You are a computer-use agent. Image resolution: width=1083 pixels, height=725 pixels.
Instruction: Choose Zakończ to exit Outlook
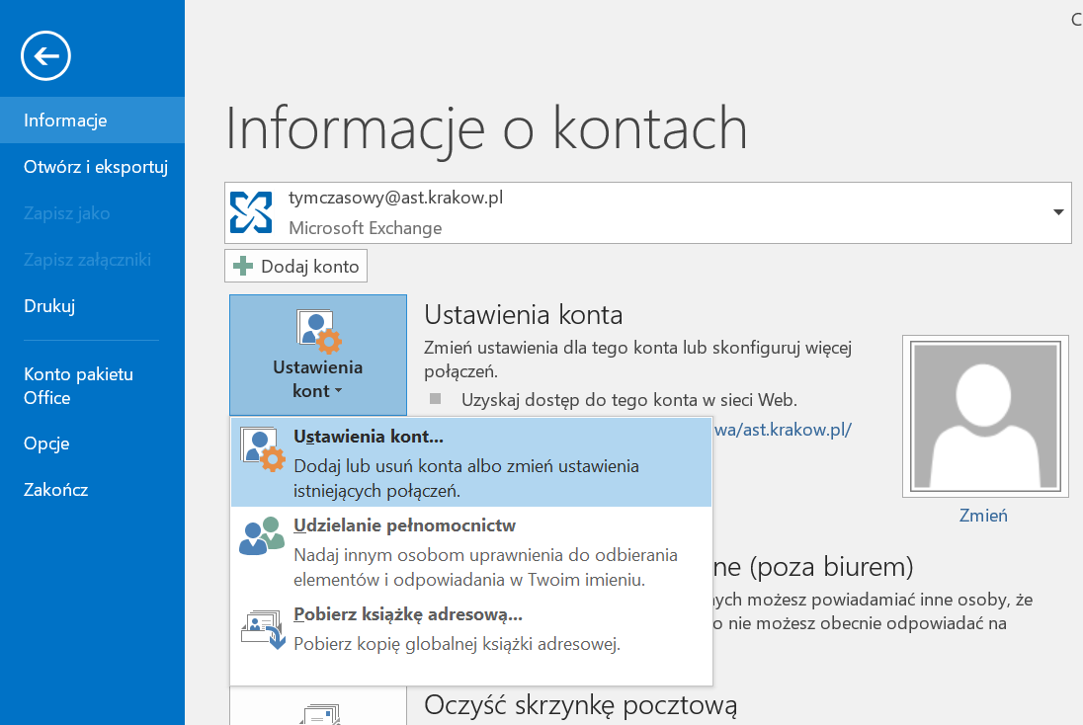(x=56, y=490)
